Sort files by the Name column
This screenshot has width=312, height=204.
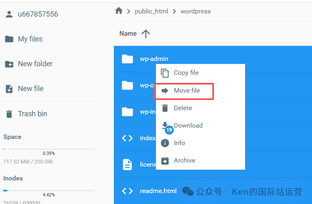(x=128, y=33)
